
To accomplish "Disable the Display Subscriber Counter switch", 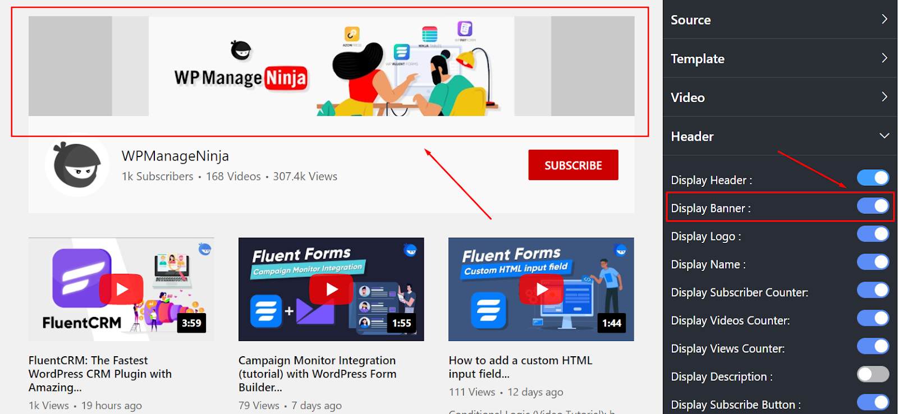I will [873, 290].
